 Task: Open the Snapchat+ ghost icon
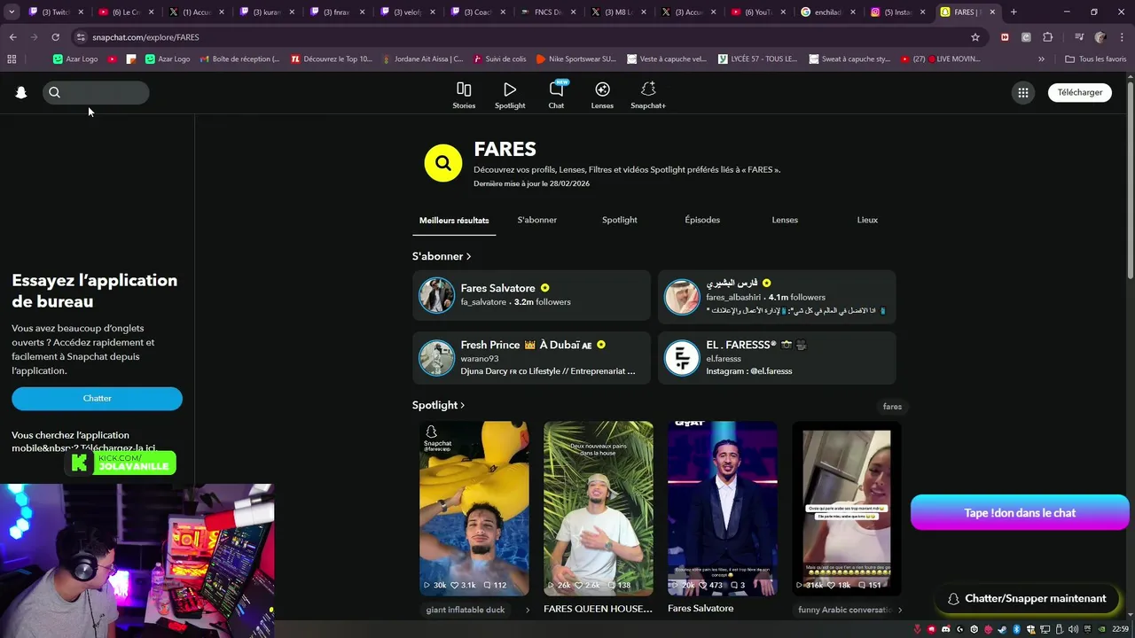pos(648,89)
